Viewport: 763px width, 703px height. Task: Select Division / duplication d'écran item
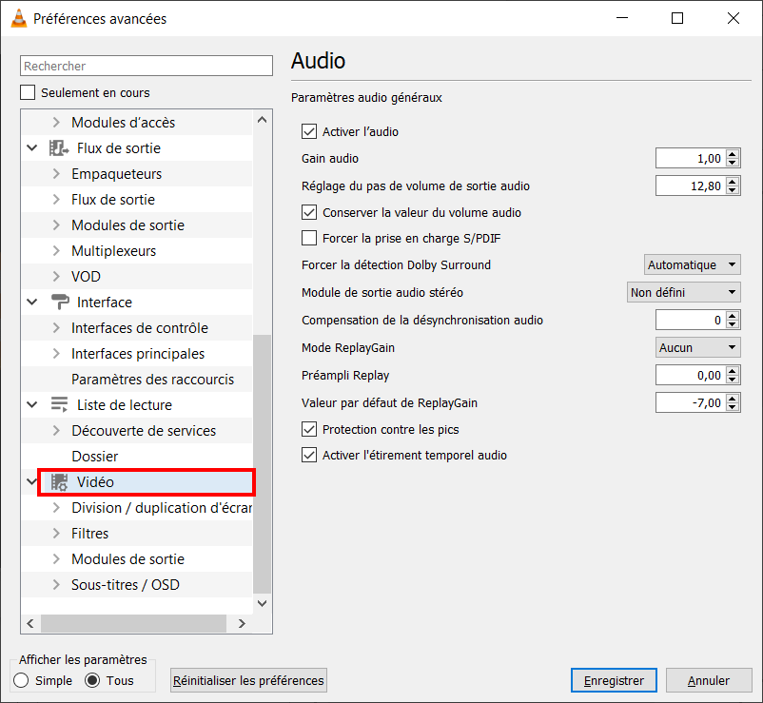pos(162,508)
